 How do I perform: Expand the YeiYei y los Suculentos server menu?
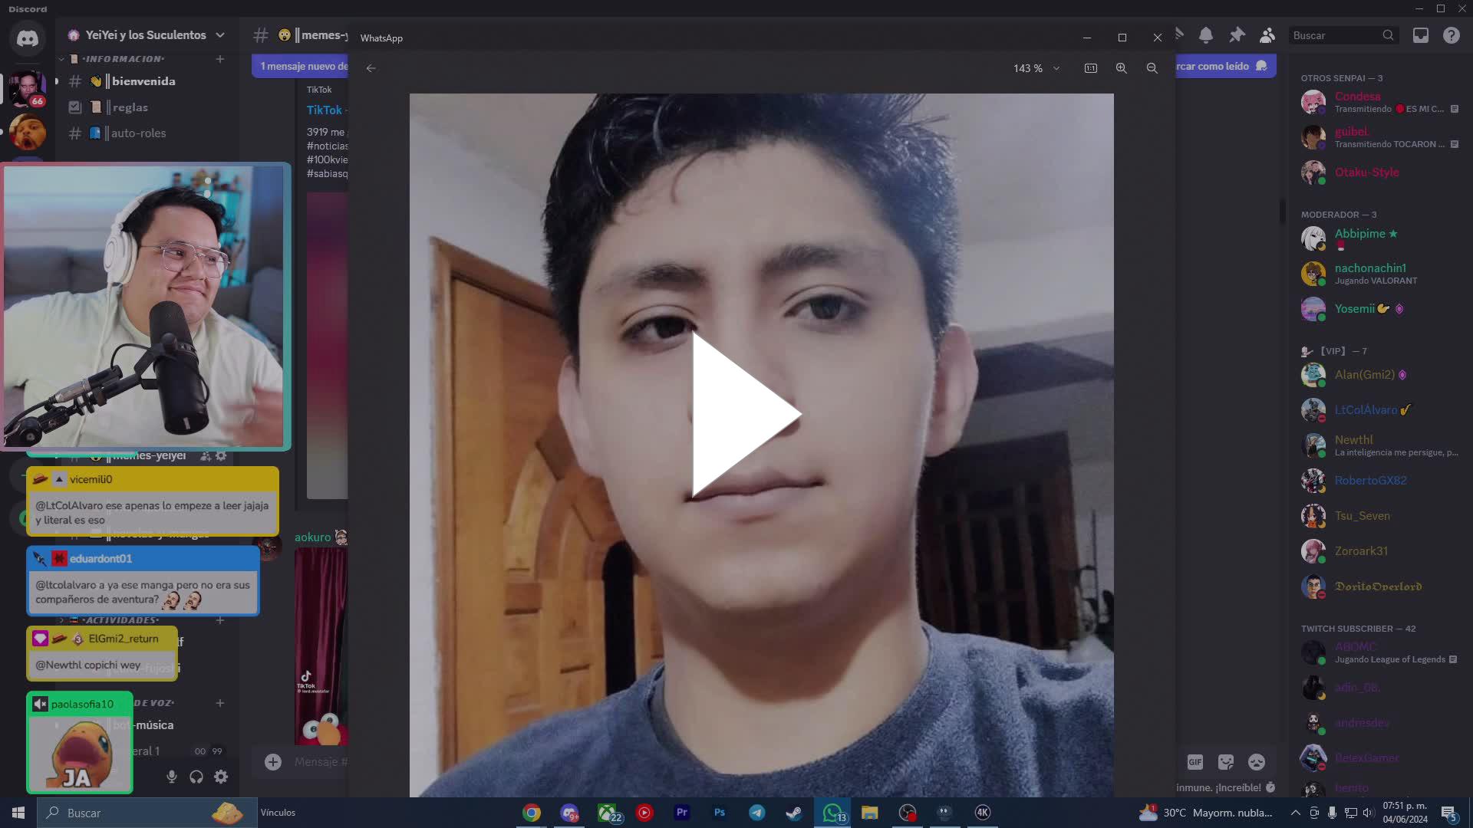(x=146, y=34)
